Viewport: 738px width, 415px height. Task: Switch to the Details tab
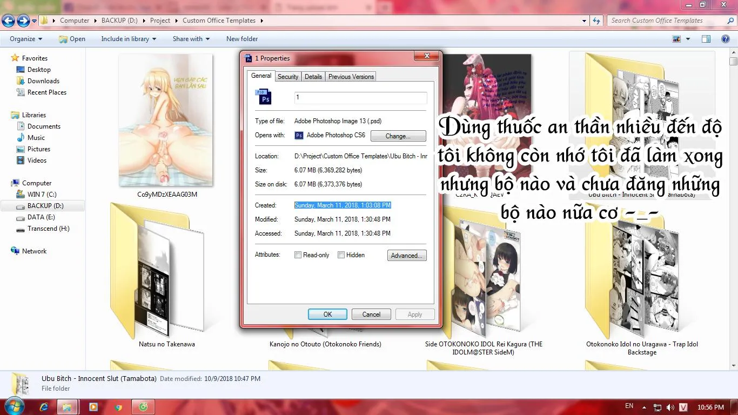(313, 77)
